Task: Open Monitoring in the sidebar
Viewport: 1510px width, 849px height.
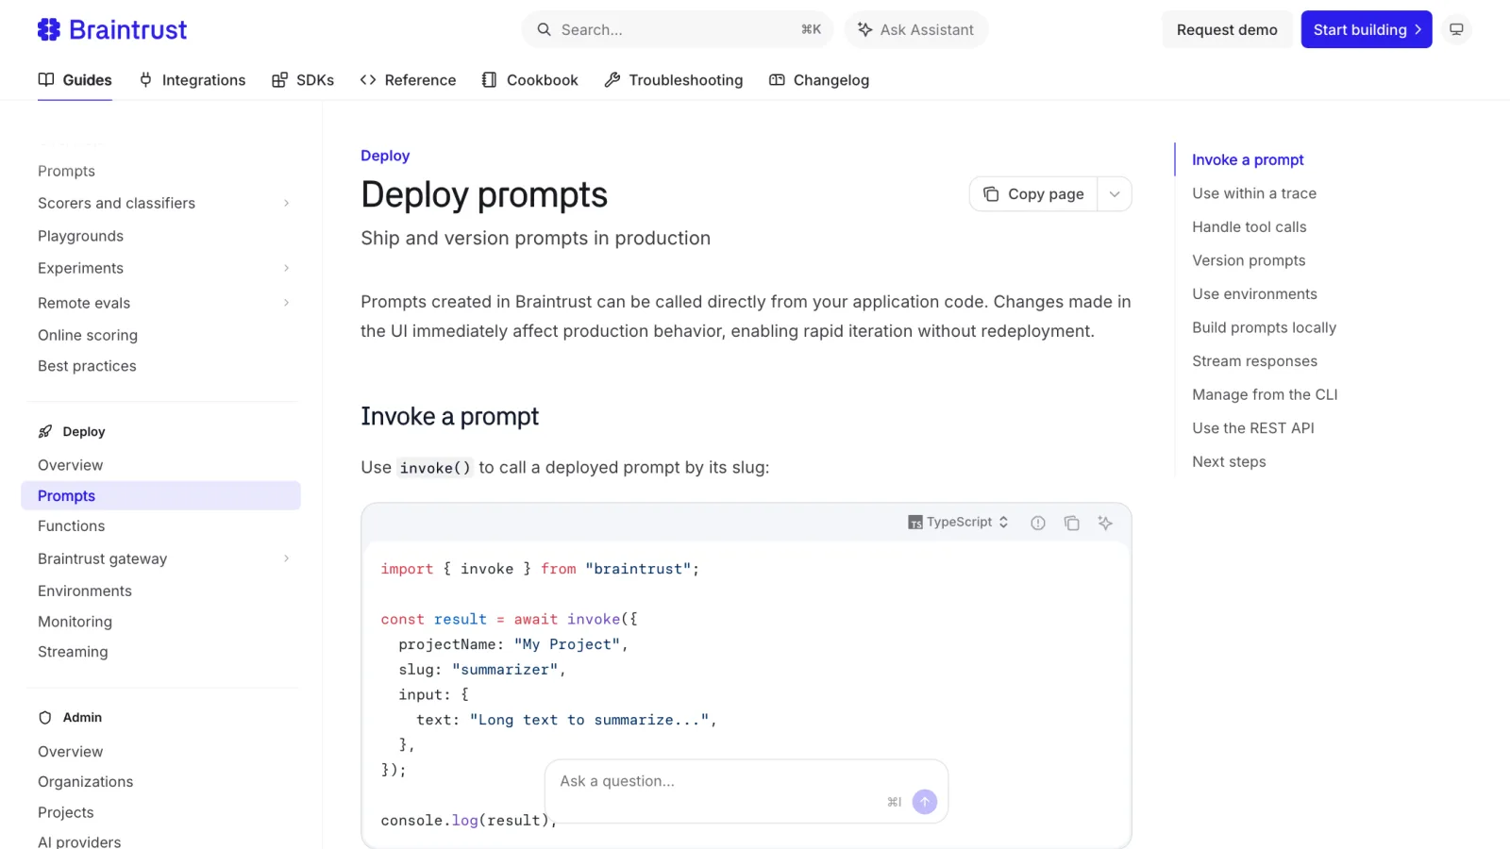Action: [x=75, y=623]
